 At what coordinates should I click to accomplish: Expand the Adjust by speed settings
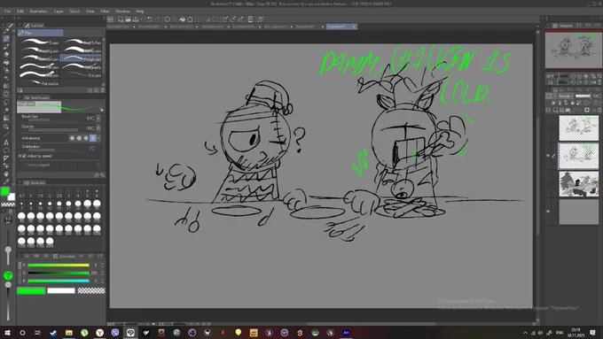pyautogui.click(x=20, y=157)
